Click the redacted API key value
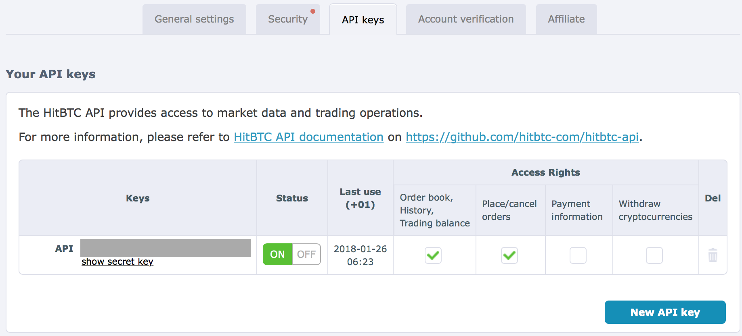The image size is (742, 336). [x=166, y=248]
